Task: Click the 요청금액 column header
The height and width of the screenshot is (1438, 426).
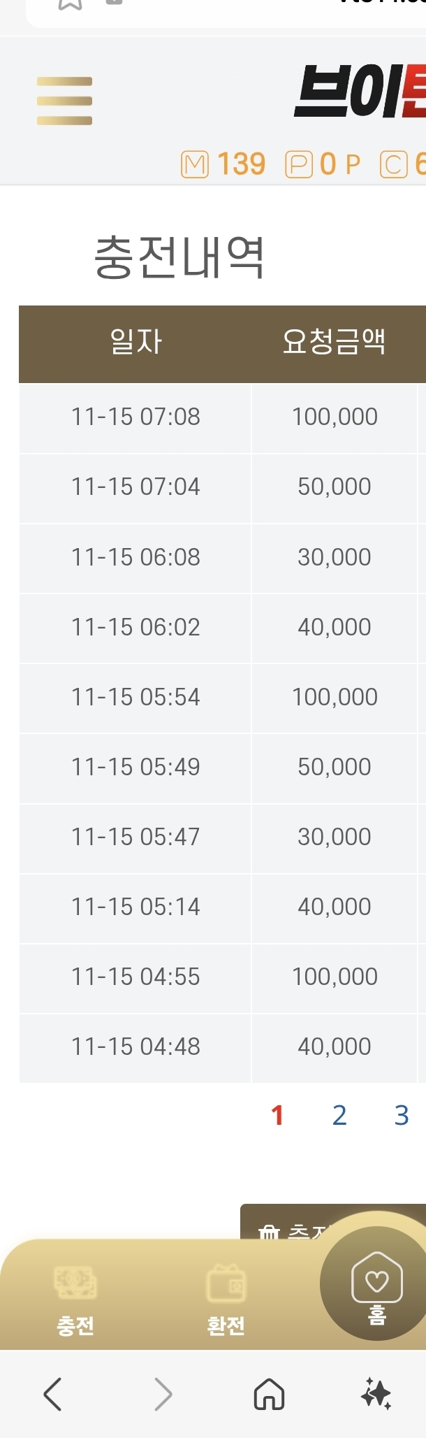Action: pyautogui.click(x=334, y=343)
